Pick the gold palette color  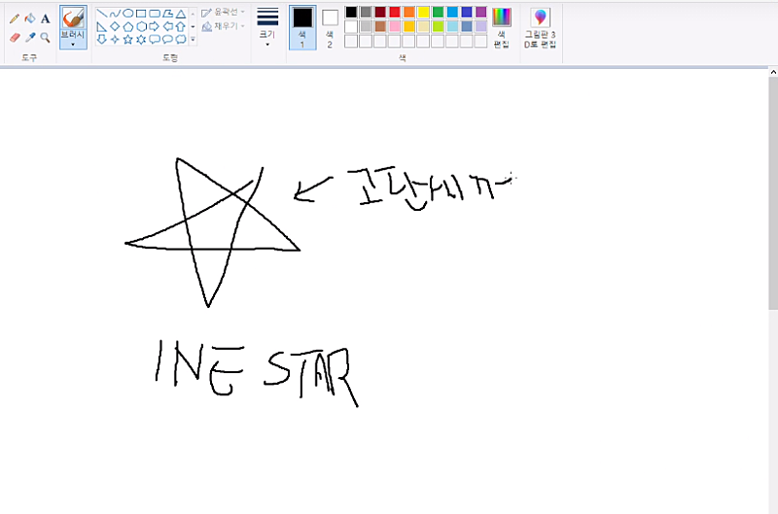click(408, 26)
